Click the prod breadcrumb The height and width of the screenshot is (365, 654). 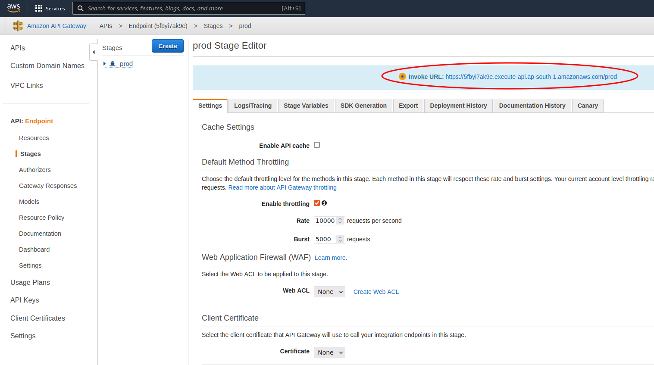tap(245, 26)
